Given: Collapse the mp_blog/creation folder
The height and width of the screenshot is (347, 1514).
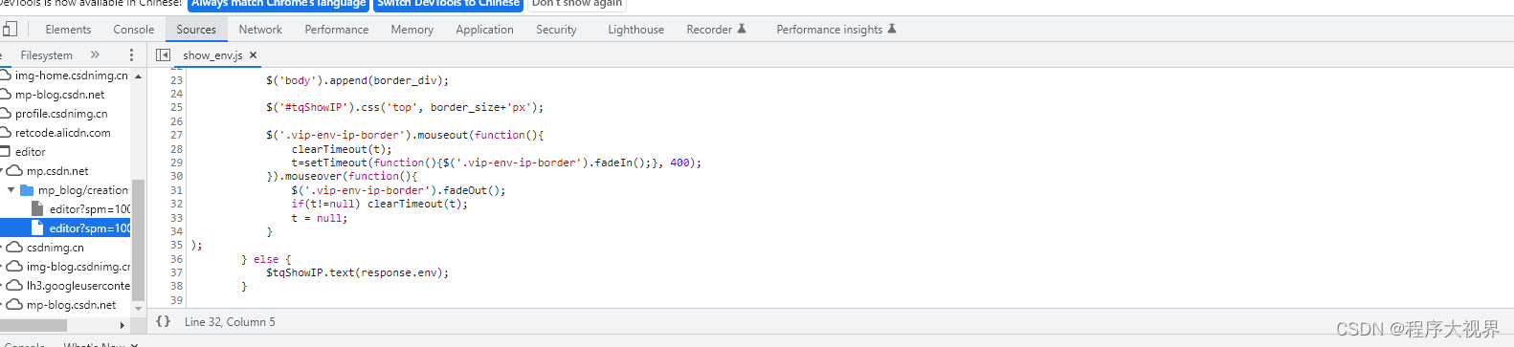Looking at the screenshot, I should (x=11, y=190).
